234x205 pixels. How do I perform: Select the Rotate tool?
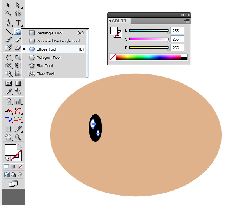(9, 57)
